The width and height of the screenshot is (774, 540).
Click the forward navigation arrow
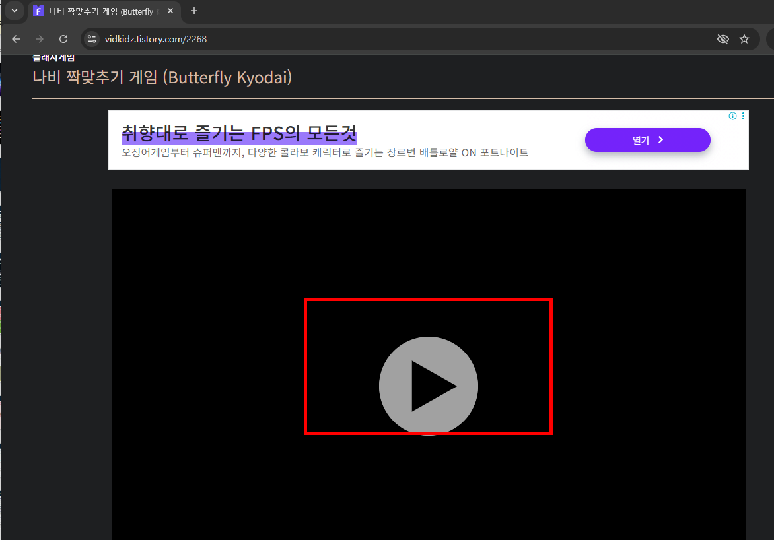coord(39,39)
